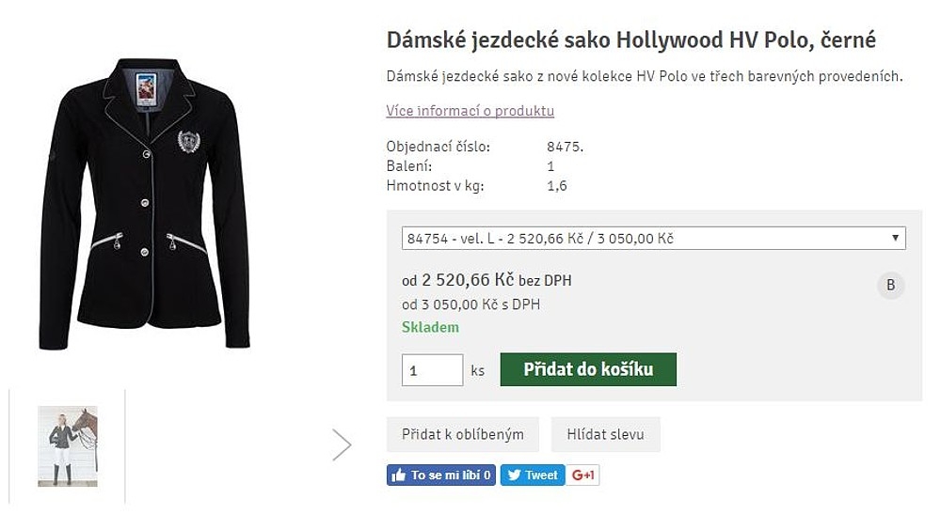Viewport: 941px width, 514px height.
Task: Open the size variant dropdown (vel. L)
Action: (x=653, y=239)
